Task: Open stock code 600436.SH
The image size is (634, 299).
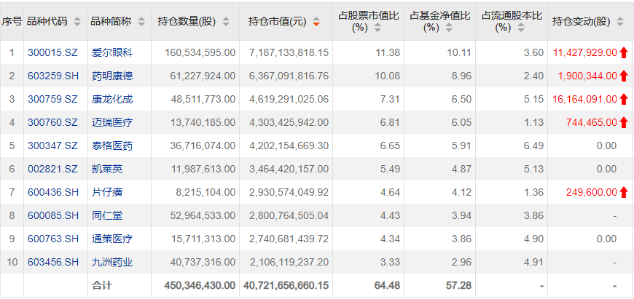Action: click(x=52, y=193)
